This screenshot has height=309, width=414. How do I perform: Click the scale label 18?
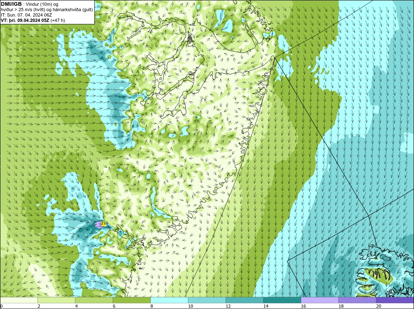click(x=341, y=306)
